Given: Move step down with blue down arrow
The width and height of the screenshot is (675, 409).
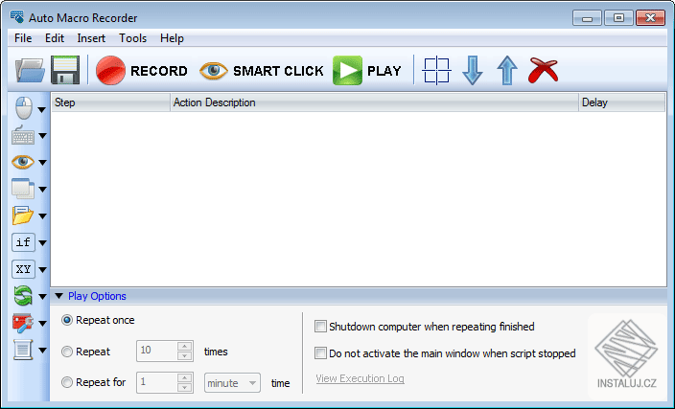Looking at the screenshot, I should click(x=473, y=71).
